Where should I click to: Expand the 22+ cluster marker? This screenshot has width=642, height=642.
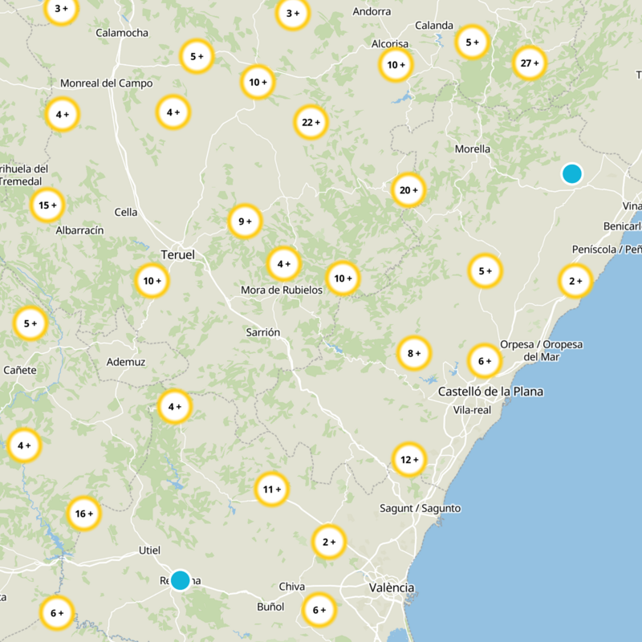pos(311,122)
